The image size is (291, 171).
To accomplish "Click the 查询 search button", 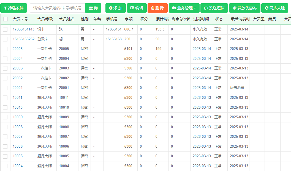I will click(x=93, y=8).
